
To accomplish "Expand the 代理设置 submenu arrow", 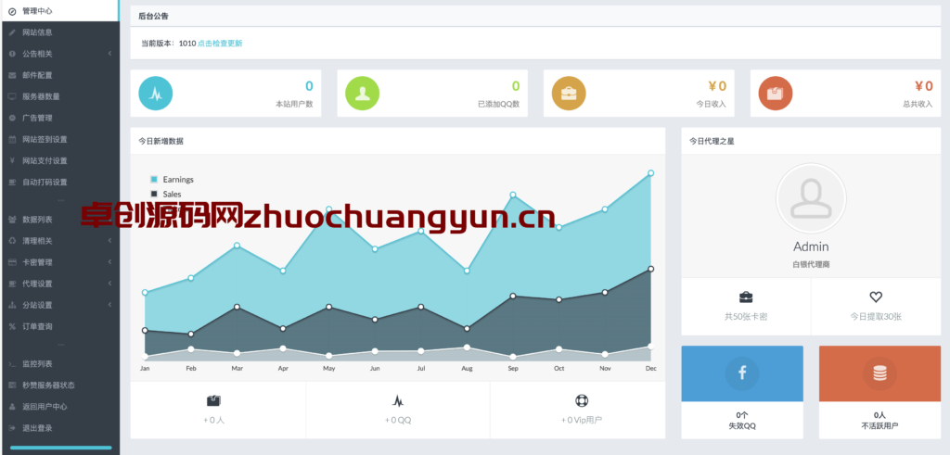I will (109, 284).
